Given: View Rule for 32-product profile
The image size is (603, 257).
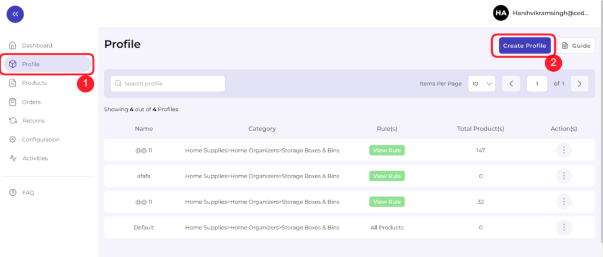Looking at the screenshot, I should (x=387, y=202).
